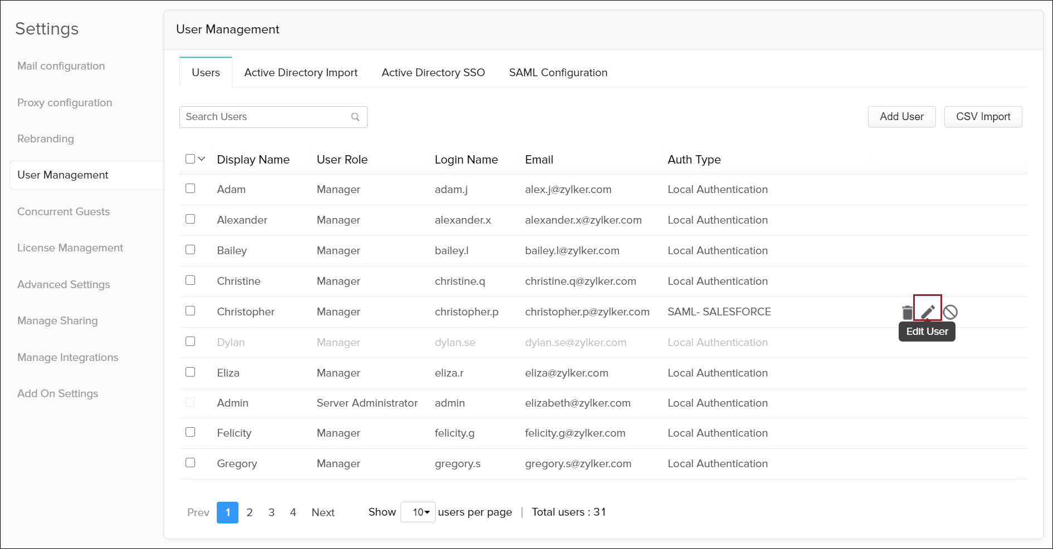This screenshot has width=1053, height=549.
Task: Click the Edit User pencil icon
Action: 928,312
